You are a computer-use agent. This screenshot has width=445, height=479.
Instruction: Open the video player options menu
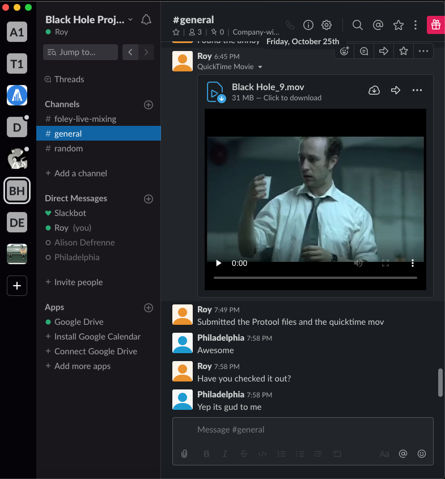(x=413, y=263)
